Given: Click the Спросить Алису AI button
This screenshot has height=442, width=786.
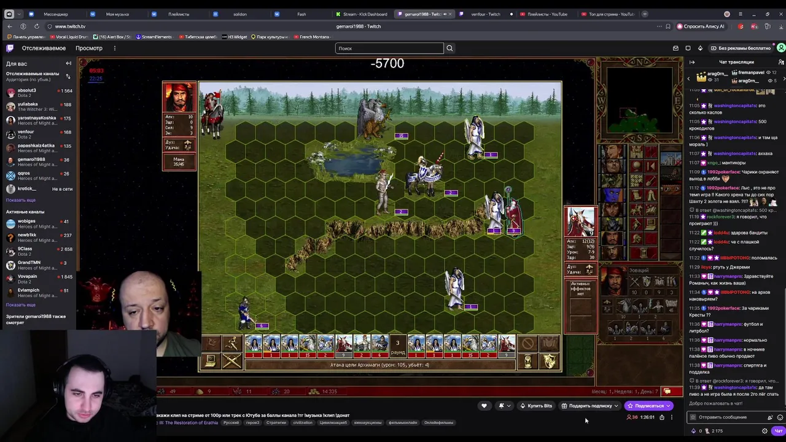Looking at the screenshot, I should click(701, 26).
